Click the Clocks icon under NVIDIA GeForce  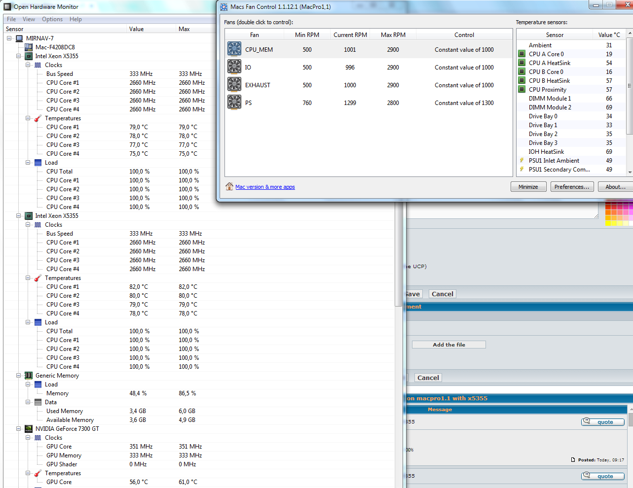tap(38, 438)
